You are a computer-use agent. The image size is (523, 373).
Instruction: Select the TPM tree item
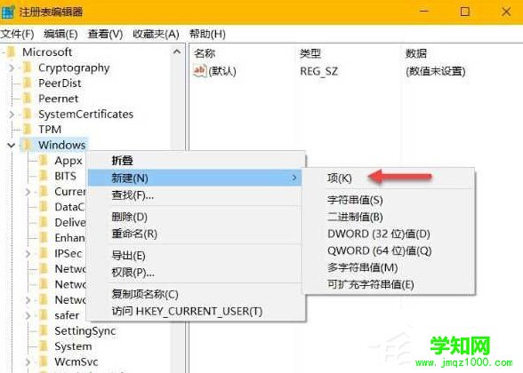point(50,130)
